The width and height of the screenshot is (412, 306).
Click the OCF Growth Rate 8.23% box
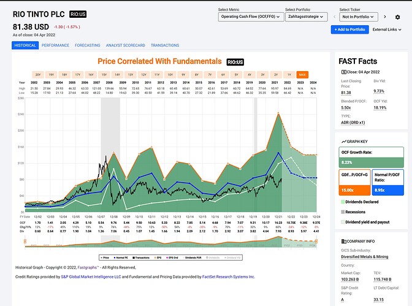point(372,157)
